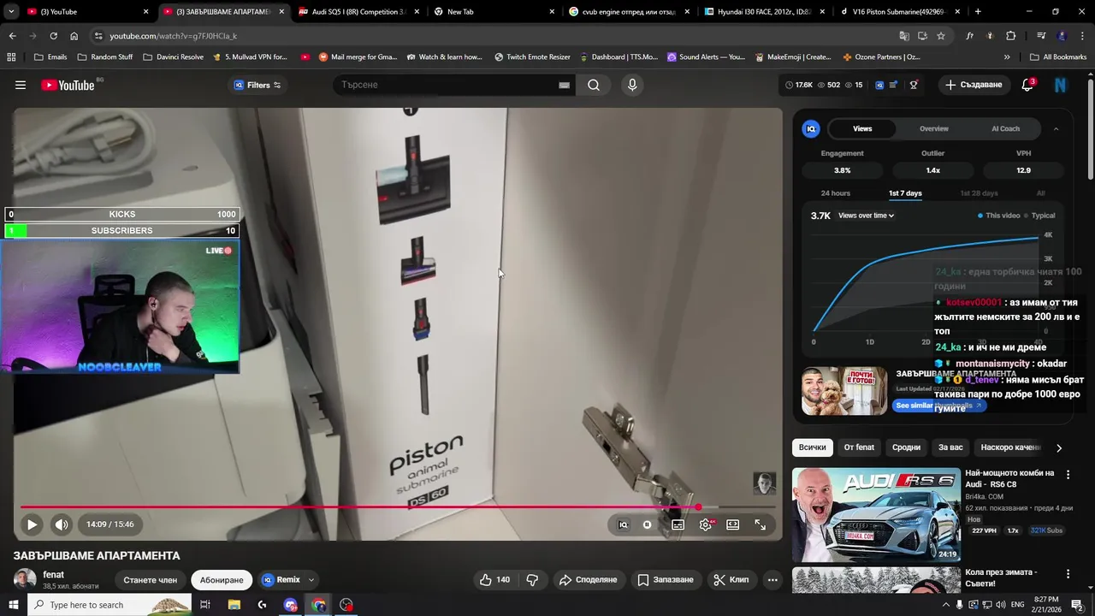Start voice search with microphone icon
Screen dimensions: 1095x616
coord(632,85)
